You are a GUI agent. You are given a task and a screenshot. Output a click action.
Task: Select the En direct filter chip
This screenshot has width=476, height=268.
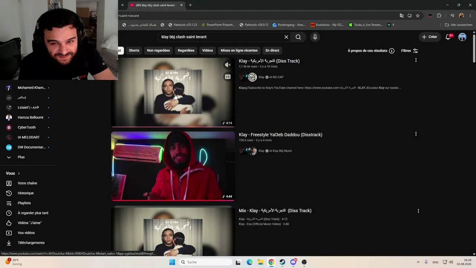(x=272, y=51)
